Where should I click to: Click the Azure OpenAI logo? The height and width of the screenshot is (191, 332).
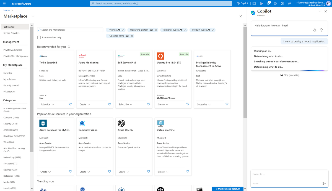click(121, 123)
